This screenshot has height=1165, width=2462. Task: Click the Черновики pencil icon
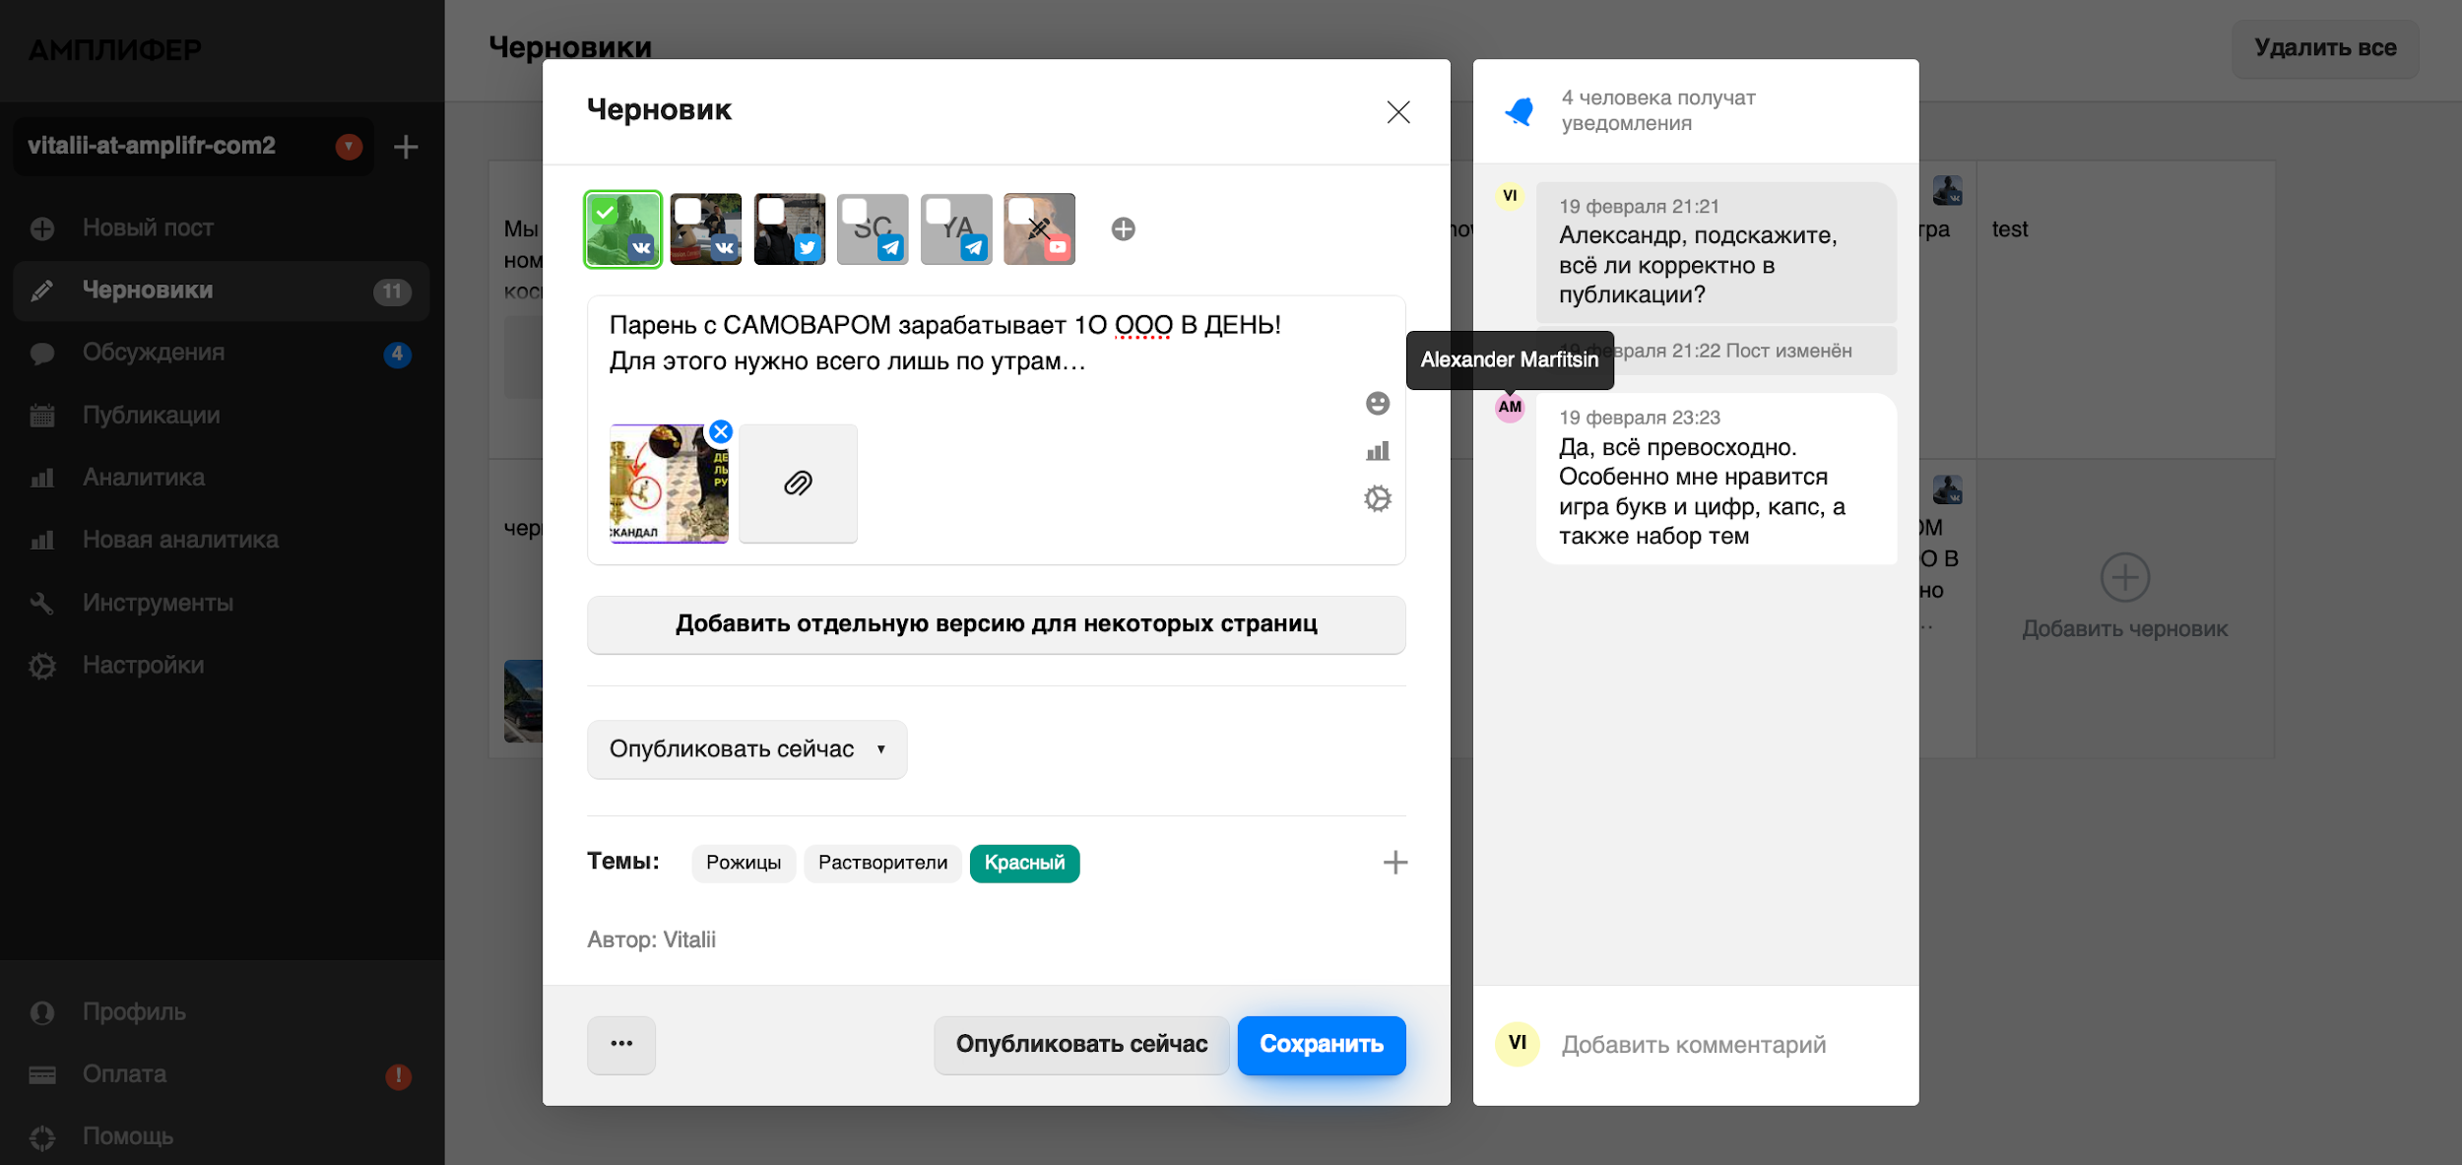coord(42,291)
